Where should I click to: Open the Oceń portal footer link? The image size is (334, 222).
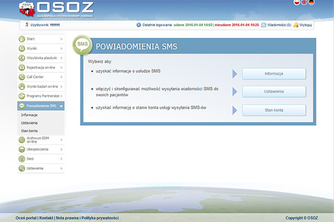tap(26, 218)
